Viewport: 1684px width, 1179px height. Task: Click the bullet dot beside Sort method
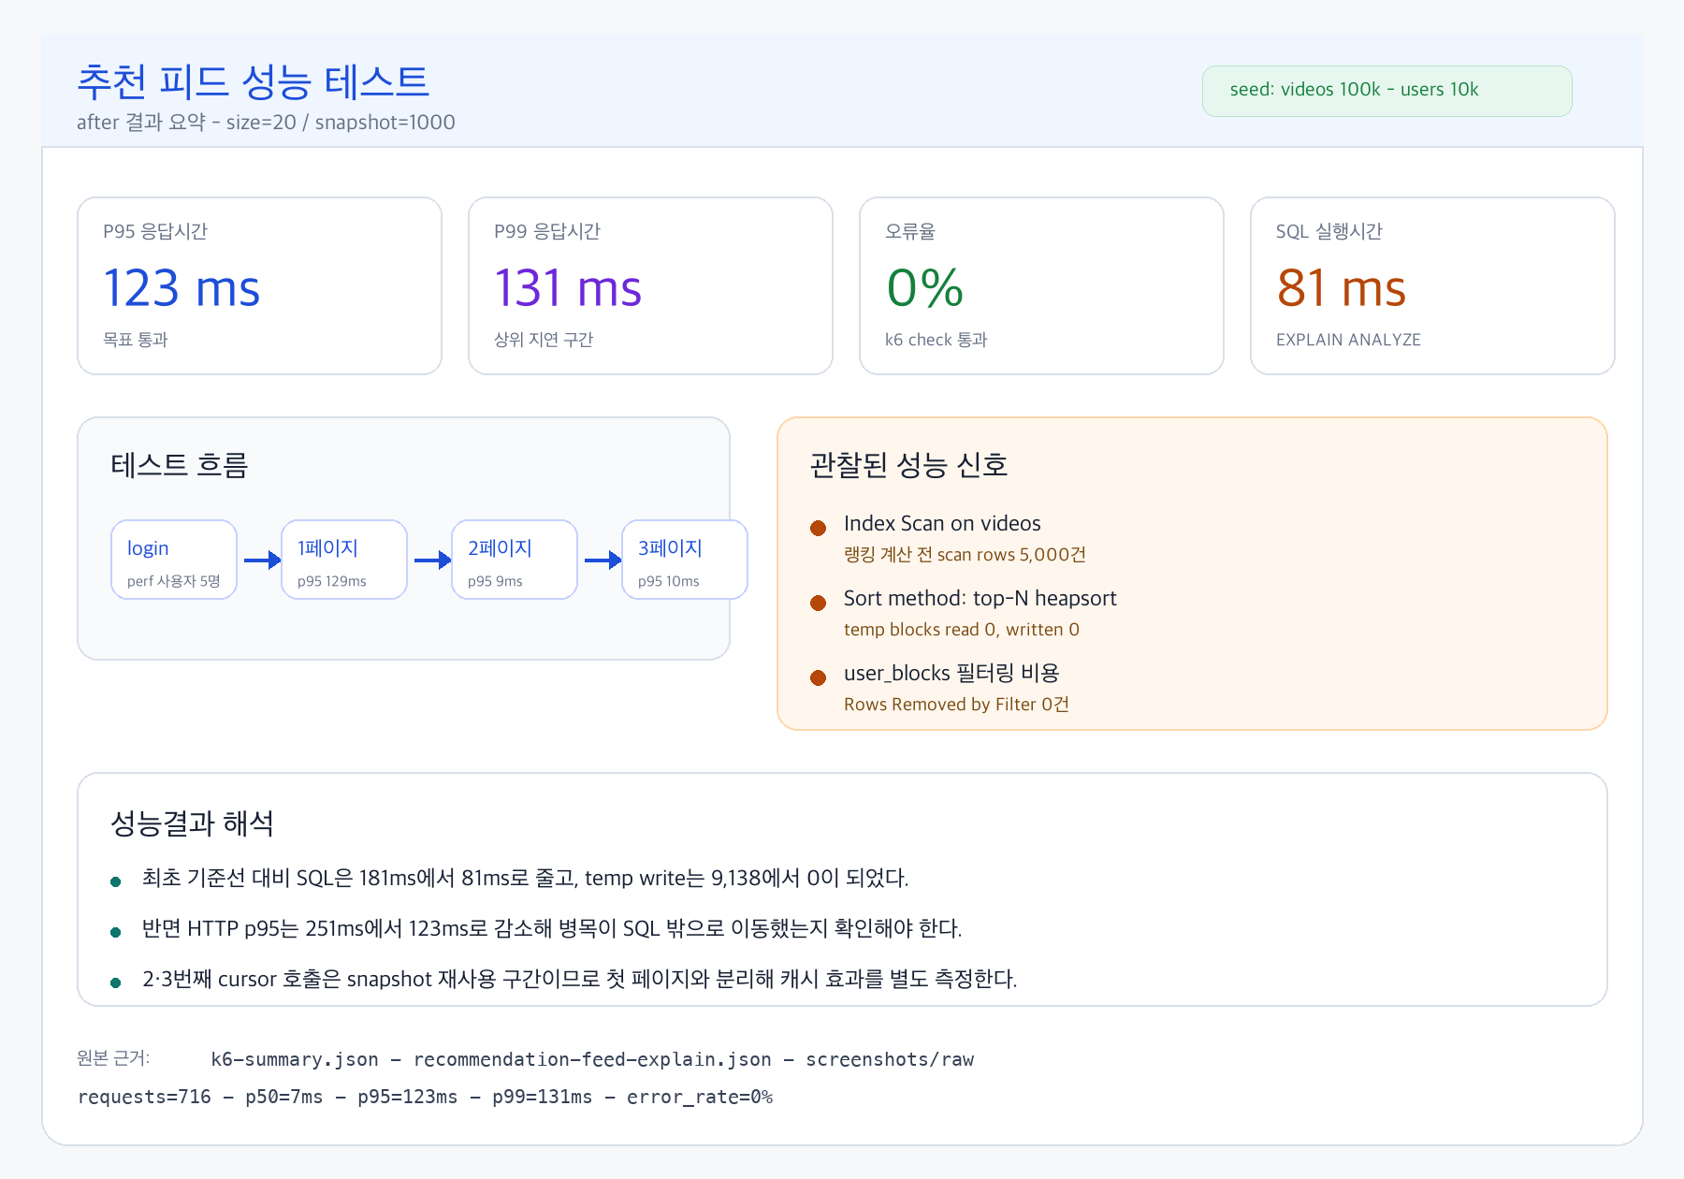pyautogui.click(x=819, y=603)
